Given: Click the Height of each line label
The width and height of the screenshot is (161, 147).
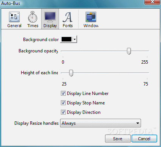Looking at the screenshot, I should click(39, 73).
